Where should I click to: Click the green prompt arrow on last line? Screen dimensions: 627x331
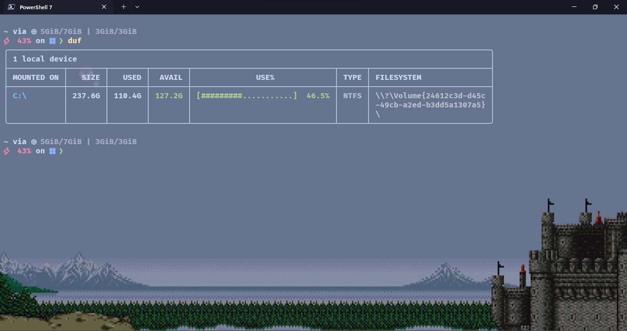[x=61, y=151]
